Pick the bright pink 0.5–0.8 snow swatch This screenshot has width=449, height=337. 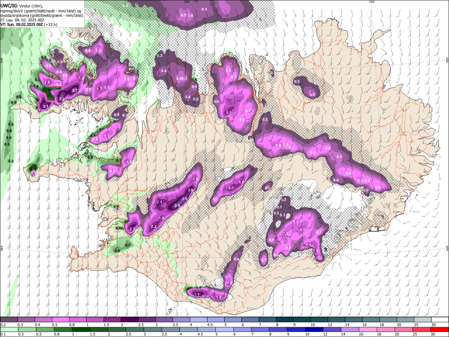pyautogui.click(x=60, y=320)
